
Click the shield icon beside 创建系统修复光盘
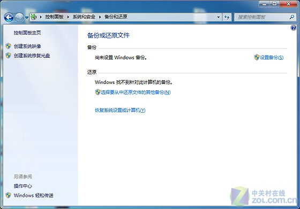8,56
